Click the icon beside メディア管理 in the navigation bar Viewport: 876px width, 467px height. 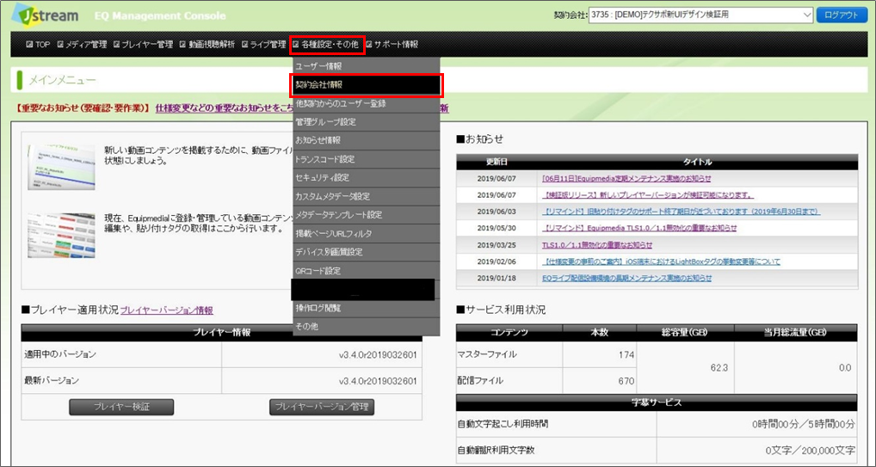[60, 44]
